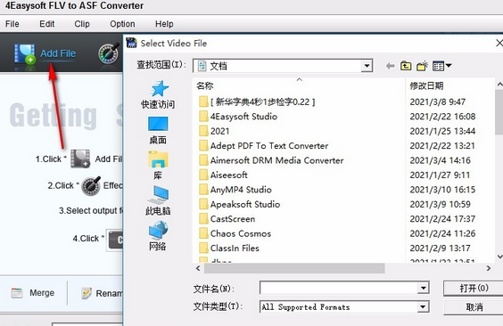The height and width of the screenshot is (326, 503).
Task: Close the Select Video File dialog
Action: (x=499, y=43)
